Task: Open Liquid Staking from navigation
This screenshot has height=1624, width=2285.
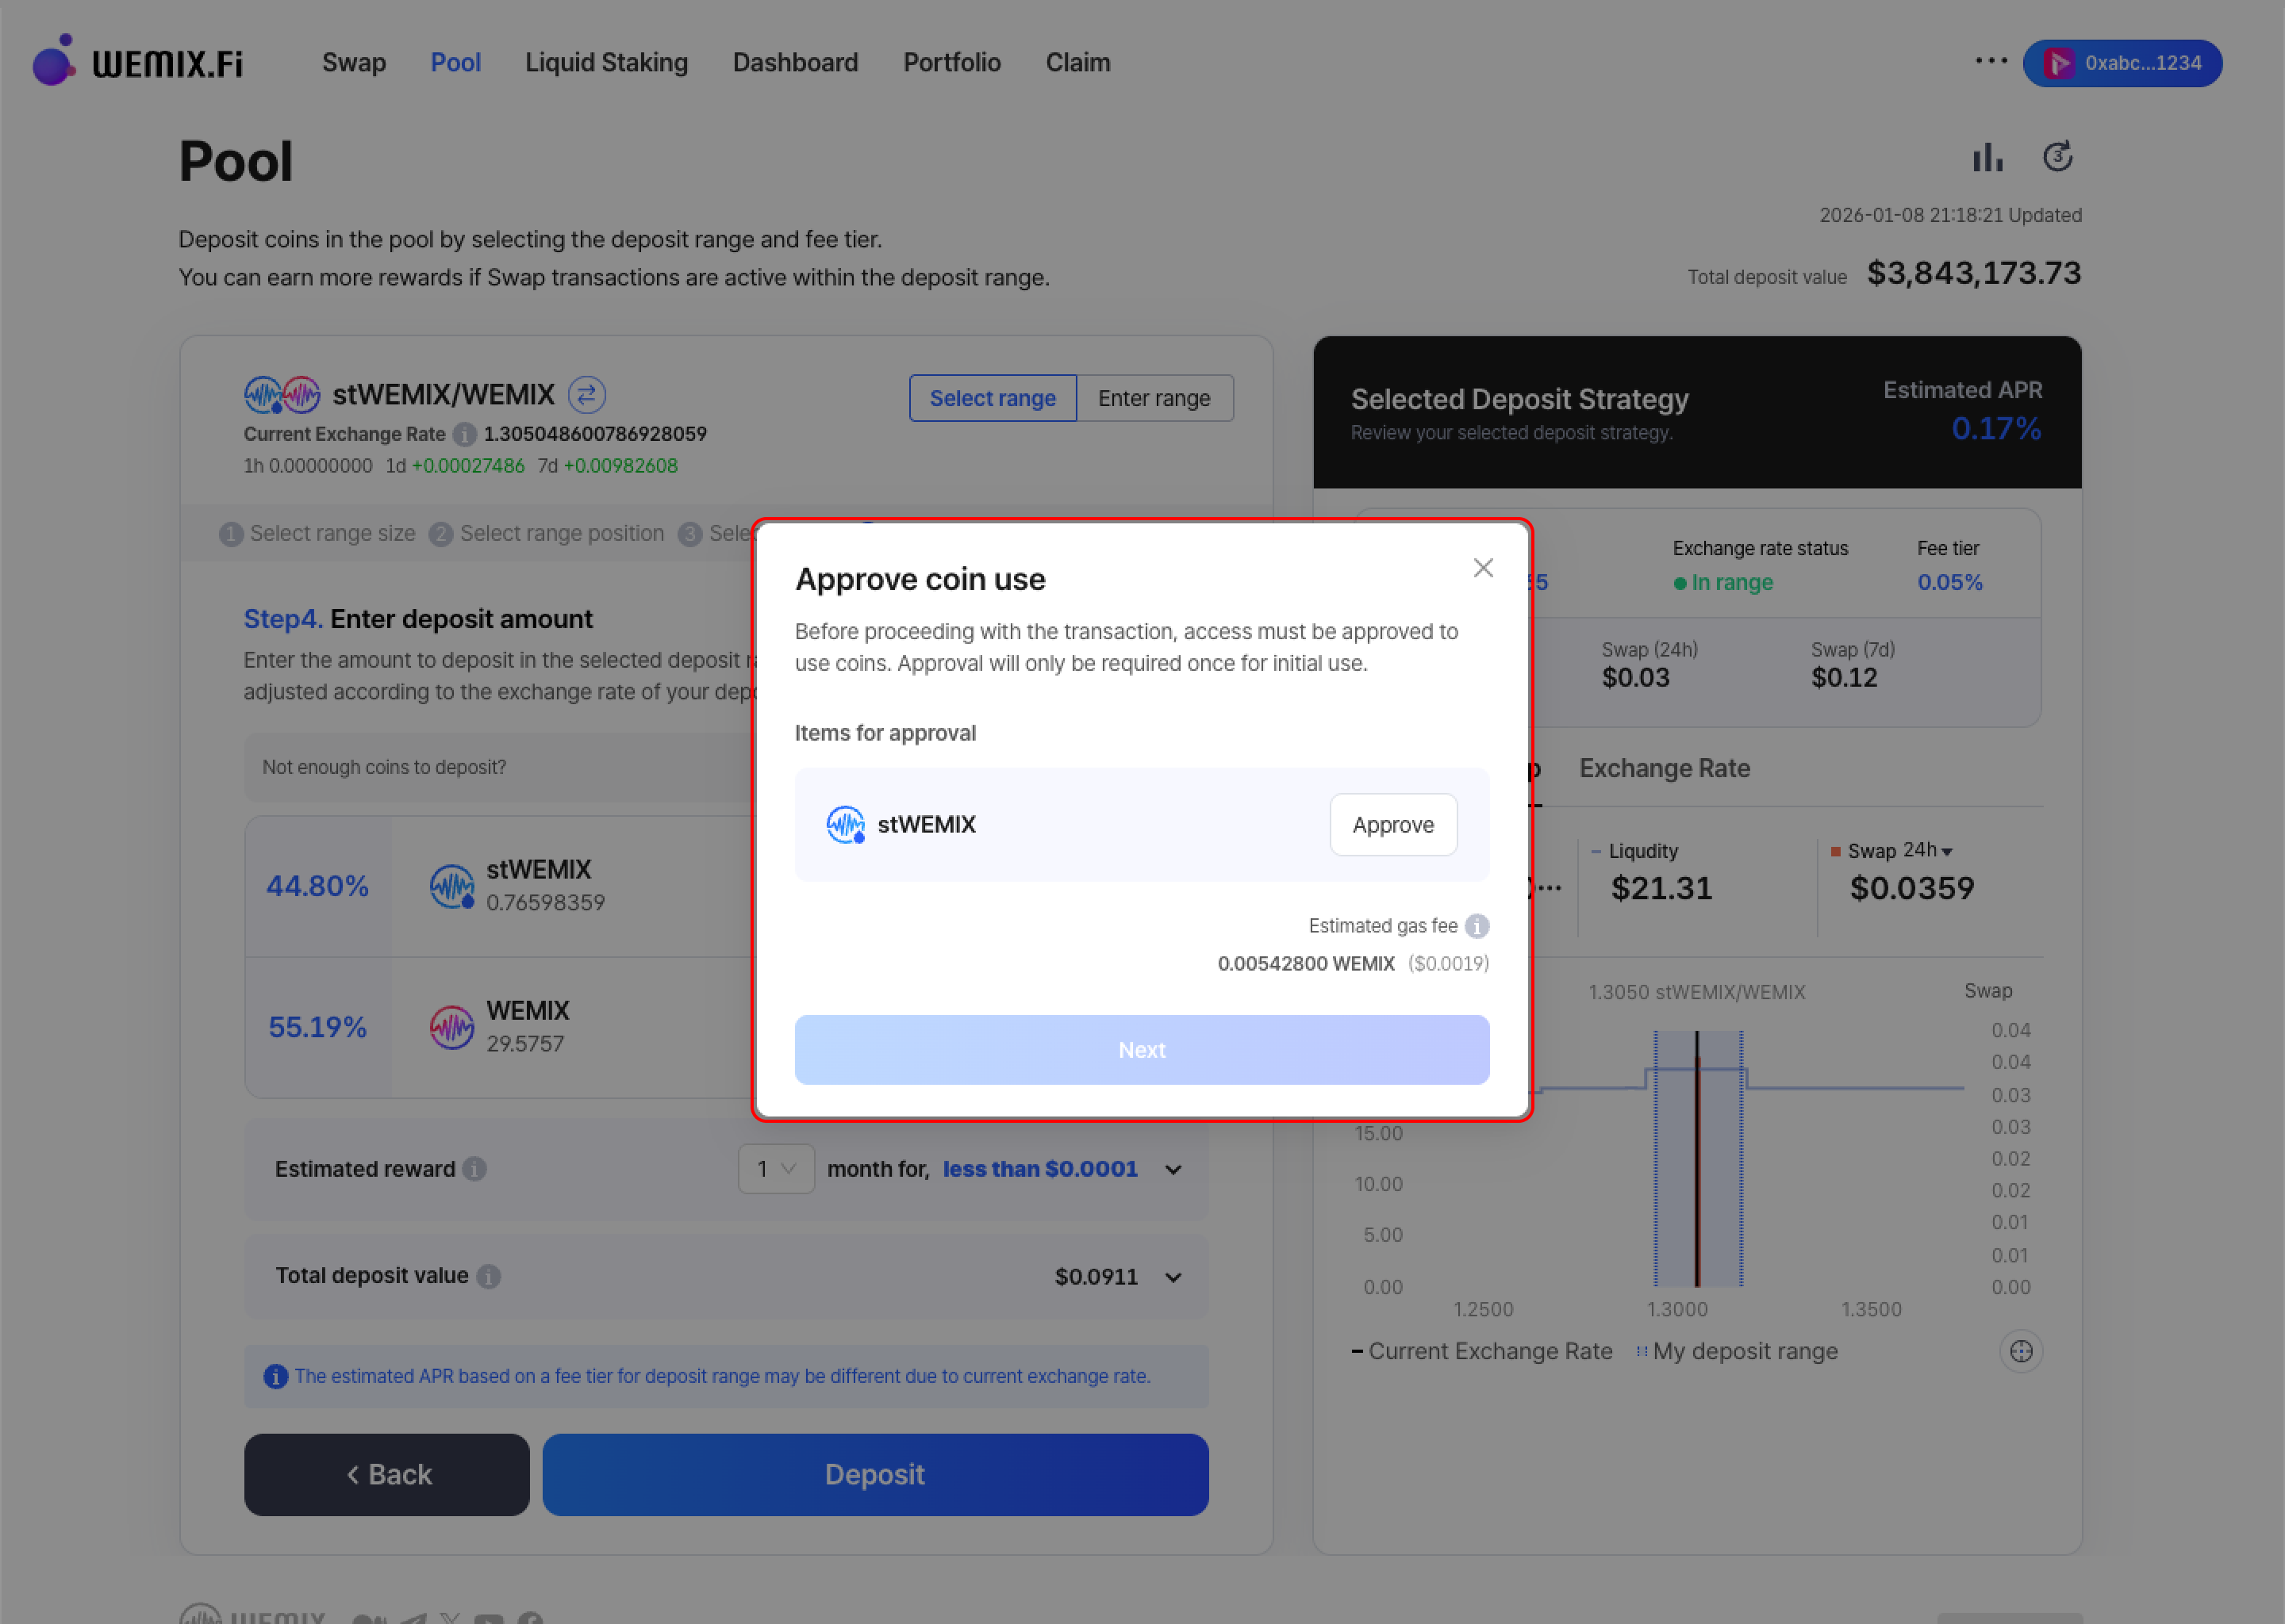Action: pos(606,62)
